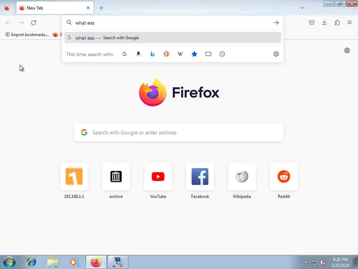358x269 pixels.
Task: Search bookmarks via star icon
Action: (x=194, y=54)
